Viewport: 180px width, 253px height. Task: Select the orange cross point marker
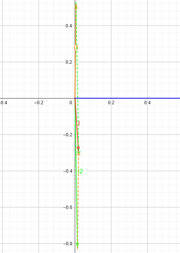[78, 153]
